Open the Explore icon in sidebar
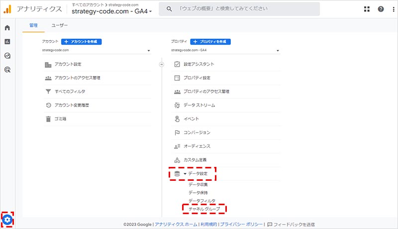Viewport: 398px width, 229px height. [x=7, y=56]
